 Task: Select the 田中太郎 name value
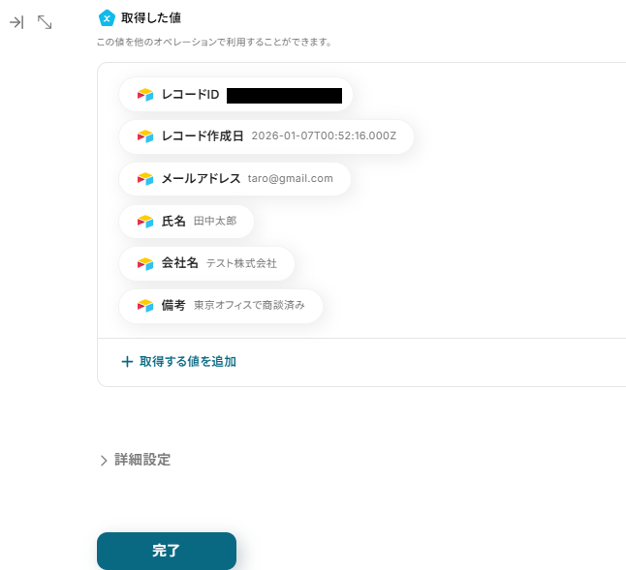(215, 221)
